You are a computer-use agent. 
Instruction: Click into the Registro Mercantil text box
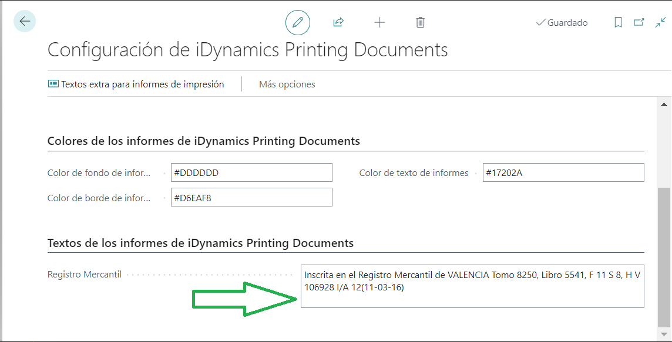tap(472, 286)
